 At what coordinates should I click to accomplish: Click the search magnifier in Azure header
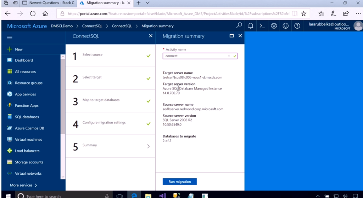coord(239,25)
